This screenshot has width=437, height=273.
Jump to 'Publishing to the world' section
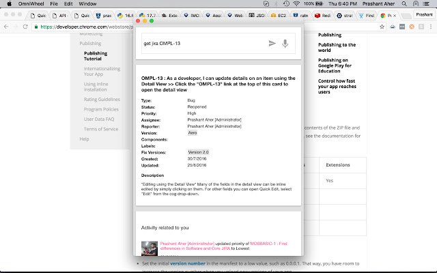[x=337, y=47]
